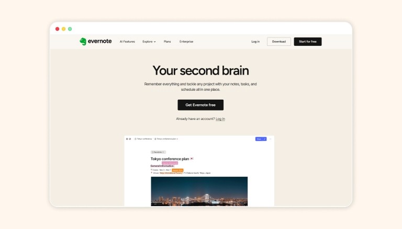Image resolution: width=402 pixels, height=229 pixels.
Task: Click the yellow minimize window button
Action: [x=63, y=29]
